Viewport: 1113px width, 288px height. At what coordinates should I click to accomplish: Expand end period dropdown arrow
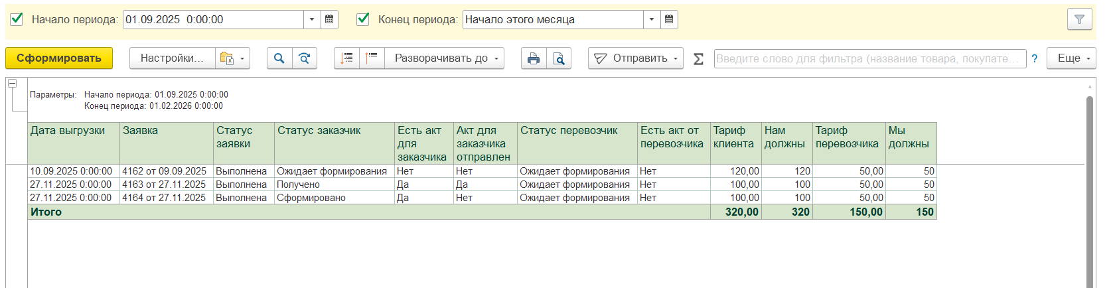click(652, 19)
